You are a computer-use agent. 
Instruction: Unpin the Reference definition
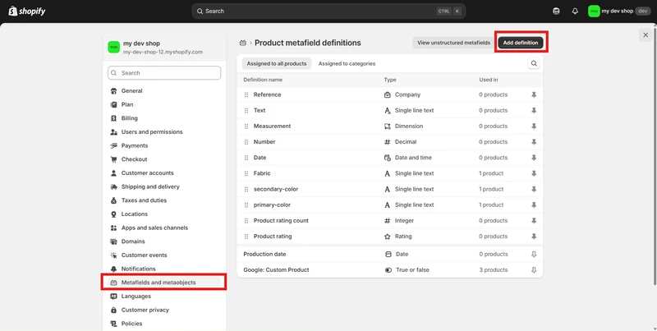coord(533,94)
